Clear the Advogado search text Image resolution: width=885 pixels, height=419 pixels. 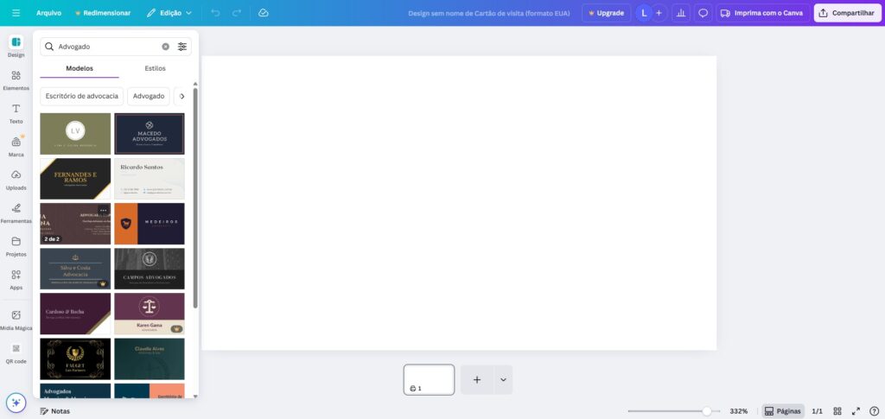(165, 47)
